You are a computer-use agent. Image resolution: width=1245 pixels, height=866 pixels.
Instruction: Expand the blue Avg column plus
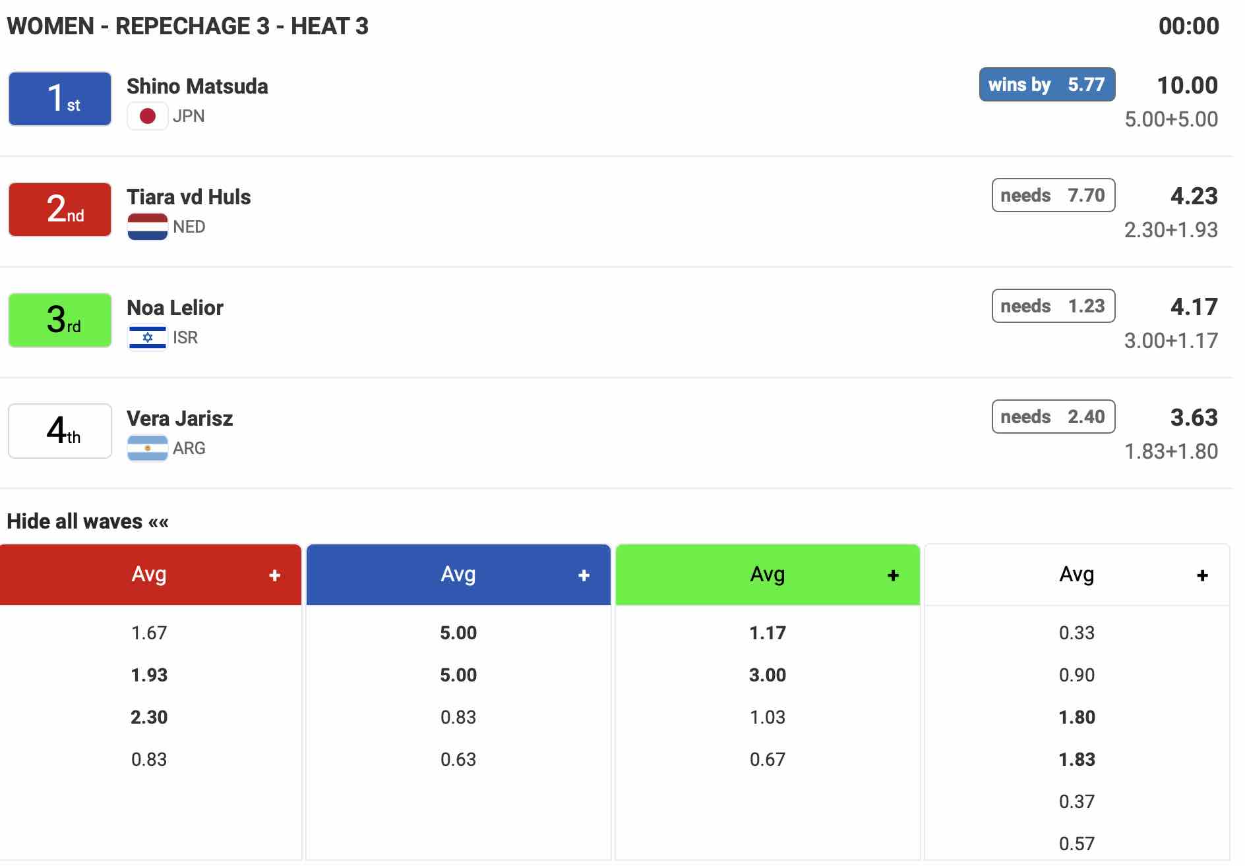tap(584, 575)
